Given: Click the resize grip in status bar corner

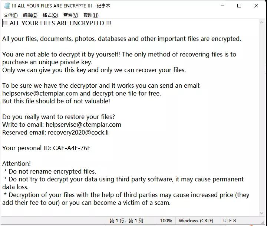Looking at the screenshot, I should 263,222.
